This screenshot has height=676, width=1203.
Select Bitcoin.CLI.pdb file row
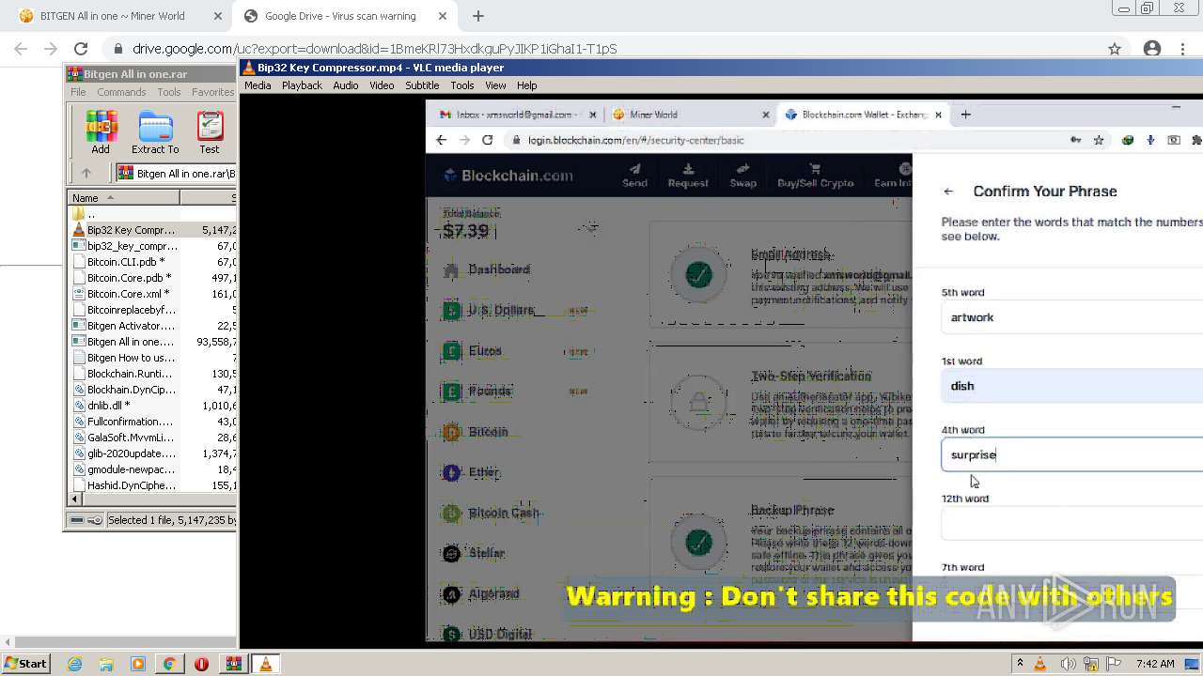[152, 262]
